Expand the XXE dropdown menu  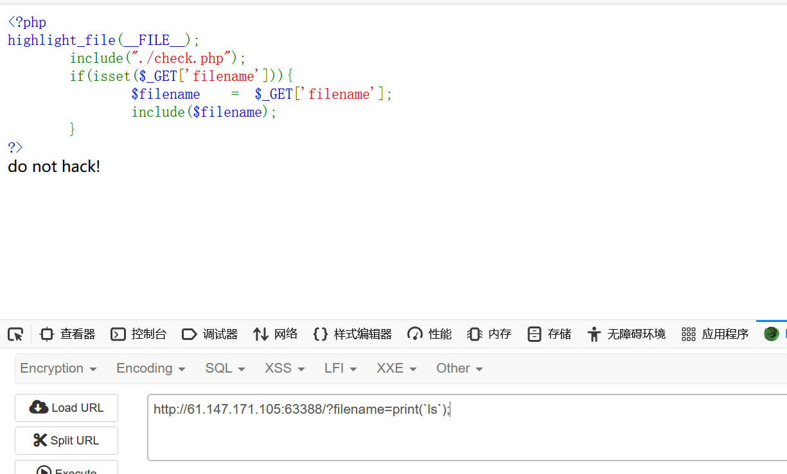[x=396, y=369]
